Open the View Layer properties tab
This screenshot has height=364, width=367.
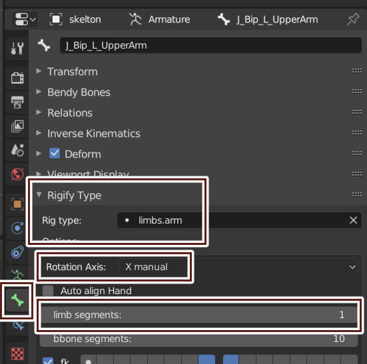click(x=17, y=126)
